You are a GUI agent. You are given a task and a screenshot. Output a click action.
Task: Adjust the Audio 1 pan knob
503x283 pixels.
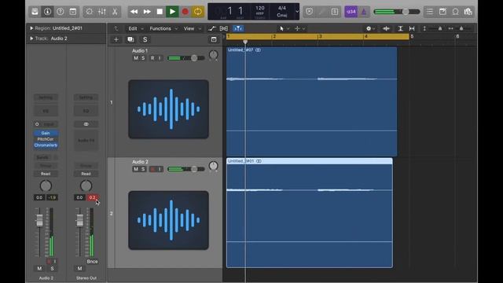pos(213,55)
